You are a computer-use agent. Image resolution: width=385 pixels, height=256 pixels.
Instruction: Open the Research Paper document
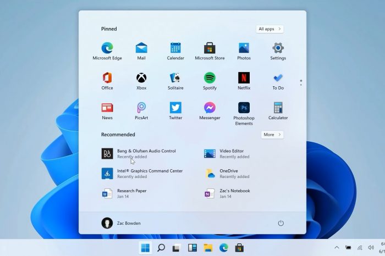pyautogui.click(x=124, y=193)
